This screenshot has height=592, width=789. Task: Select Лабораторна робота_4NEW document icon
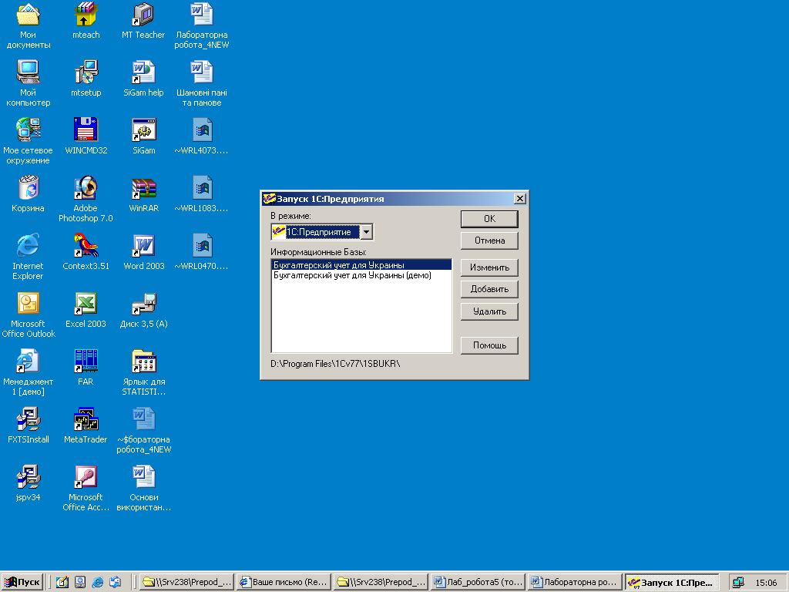tap(202, 15)
